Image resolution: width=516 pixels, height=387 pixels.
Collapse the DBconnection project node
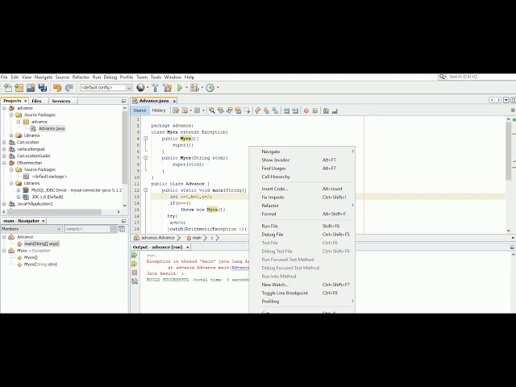[x=4, y=163]
